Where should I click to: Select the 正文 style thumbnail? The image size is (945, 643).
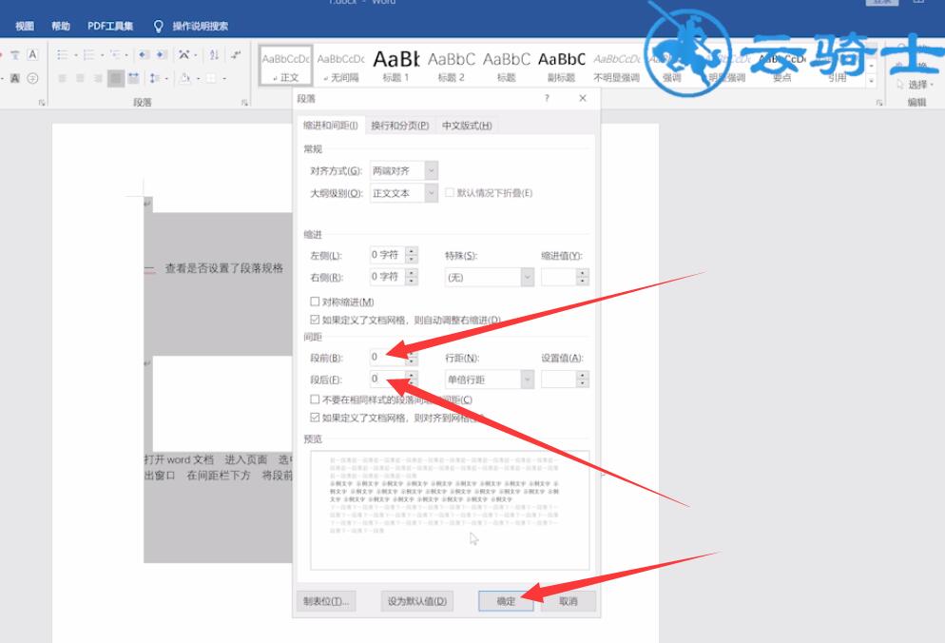[286, 66]
